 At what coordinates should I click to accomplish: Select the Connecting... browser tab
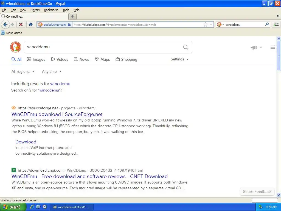pyautogui.click(x=34, y=16)
